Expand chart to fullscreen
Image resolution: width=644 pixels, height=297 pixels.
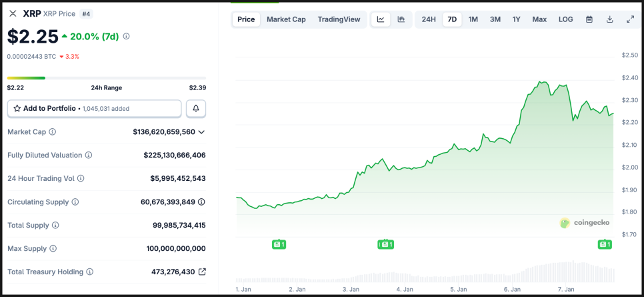630,19
